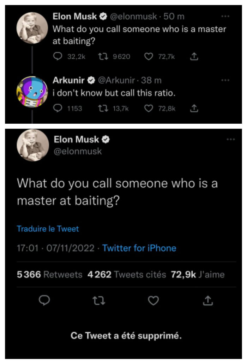Open Arkunir's profile avatar
This screenshot has width=247, height=364.
32,91
